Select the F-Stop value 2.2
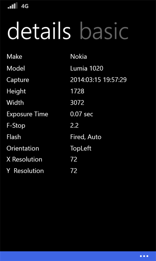Screen dimensions: 156x261 [x=74, y=125]
